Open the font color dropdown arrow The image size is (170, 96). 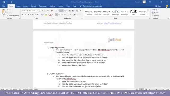point(52,15)
